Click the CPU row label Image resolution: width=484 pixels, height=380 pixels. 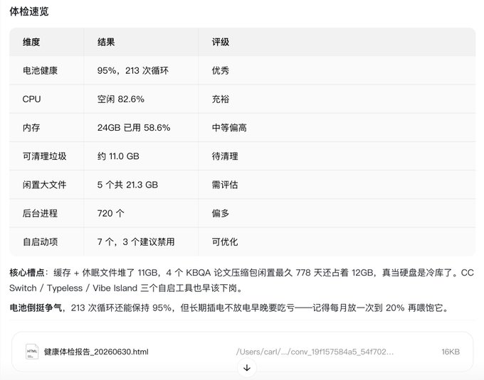31,99
